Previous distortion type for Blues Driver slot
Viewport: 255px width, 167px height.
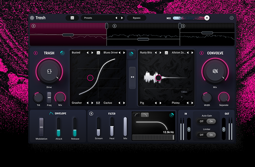pos(119,53)
